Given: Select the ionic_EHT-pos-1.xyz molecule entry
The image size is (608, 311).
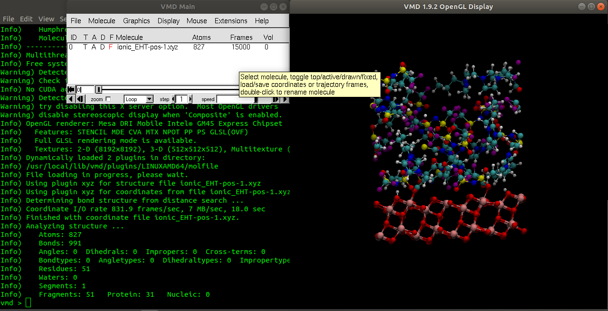Looking at the screenshot, I should (147, 47).
